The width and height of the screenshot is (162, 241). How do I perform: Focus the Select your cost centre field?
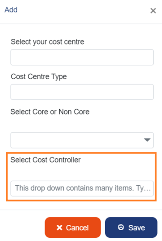pyautogui.click(x=82, y=57)
